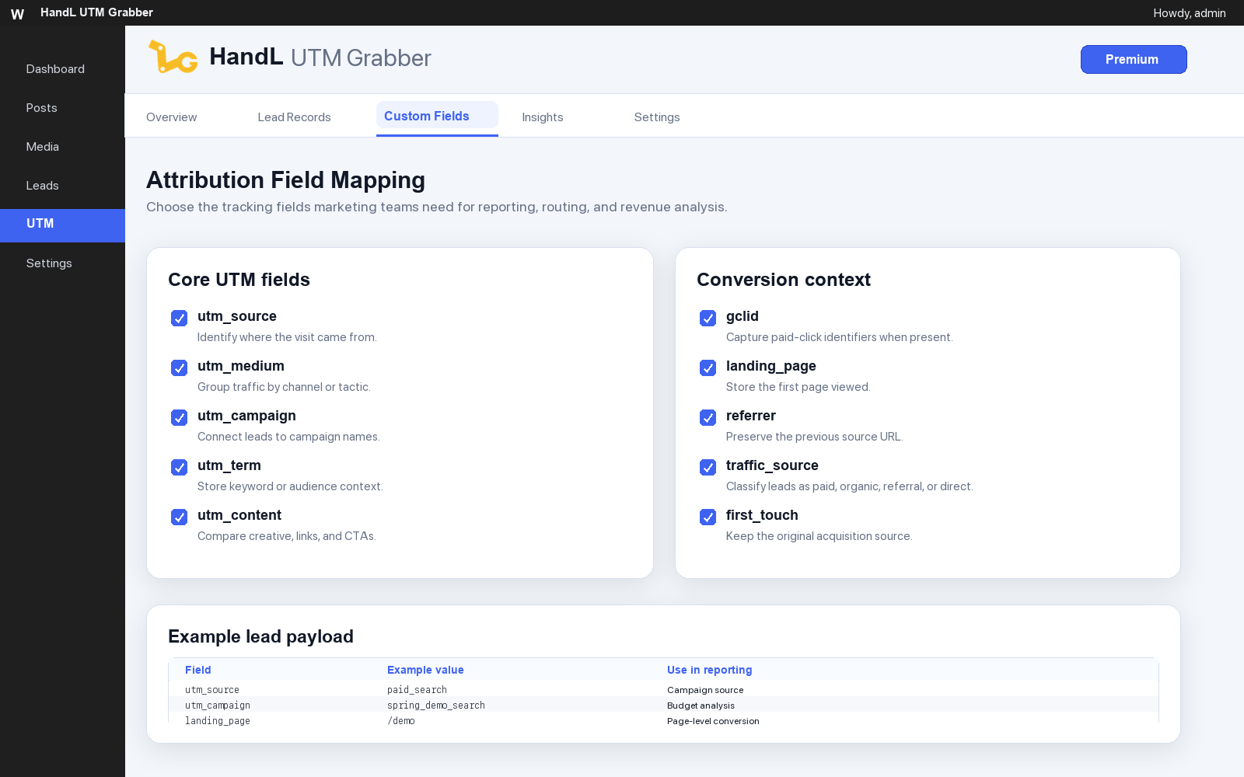Go to the Insights tab
The width and height of the screenshot is (1244, 777).
pos(543,117)
